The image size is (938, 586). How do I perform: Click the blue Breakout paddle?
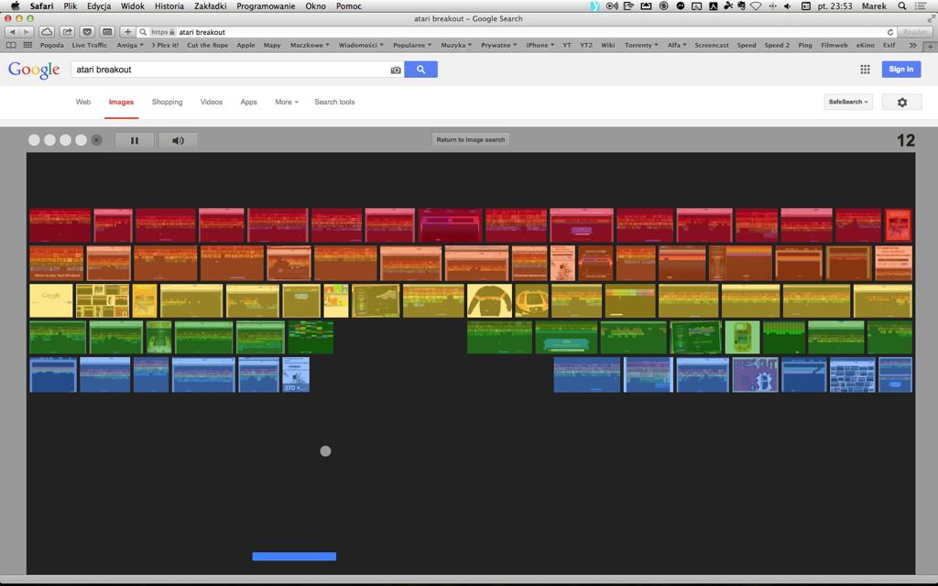point(294,556)
